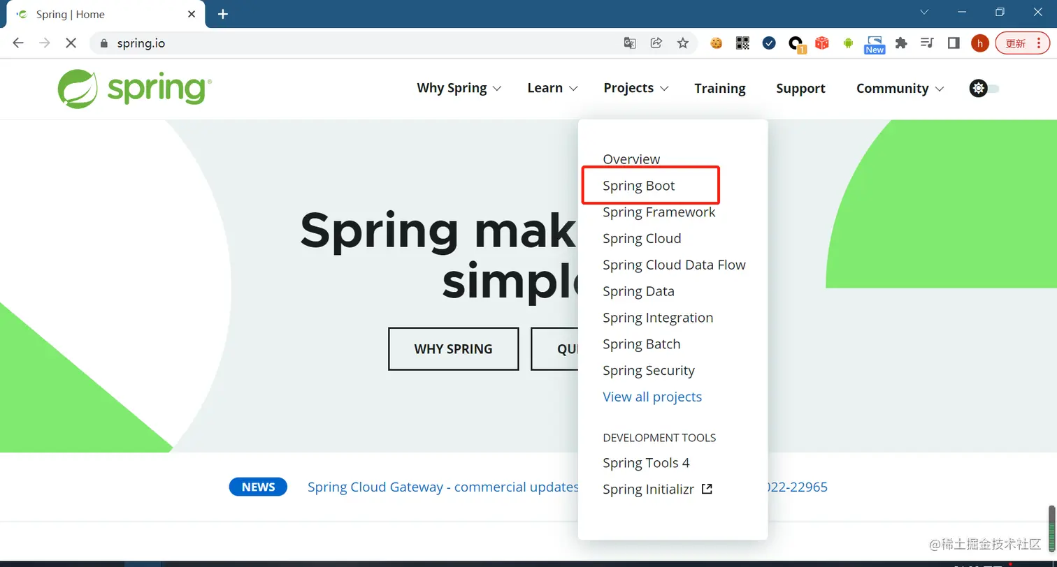Choose Spring Boot from the menu
This screenshot has width=1057, height=567.
[x=639, y=186]
